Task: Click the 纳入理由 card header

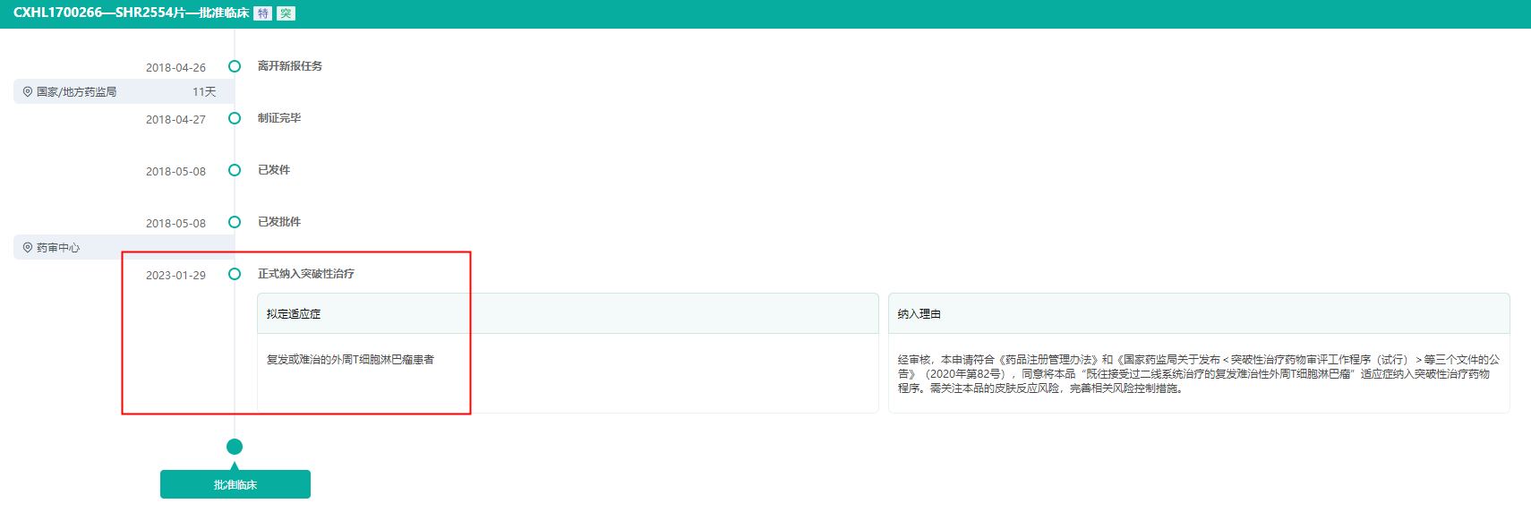Action: (1199, 313)
